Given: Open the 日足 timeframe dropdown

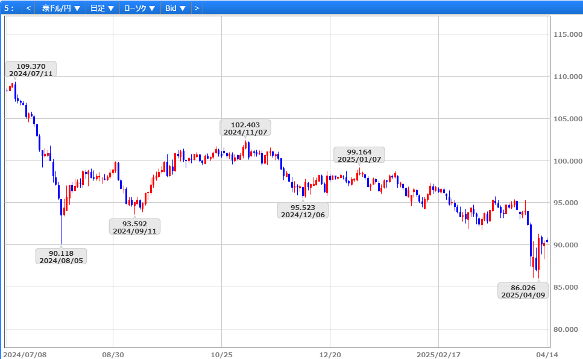Looking at the screenshot, I should (102, 8).
